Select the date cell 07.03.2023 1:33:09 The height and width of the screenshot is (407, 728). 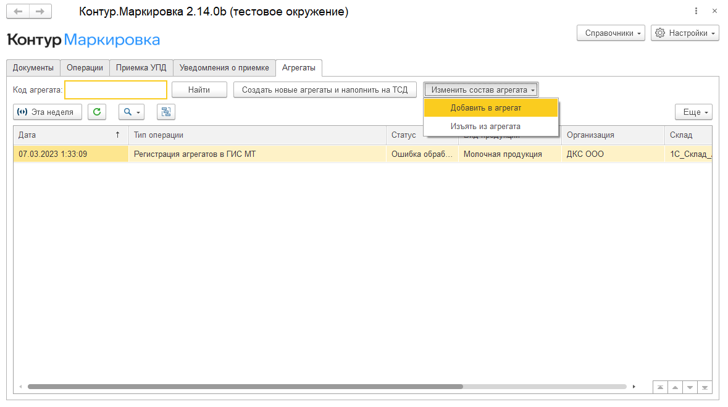point(70,154)
